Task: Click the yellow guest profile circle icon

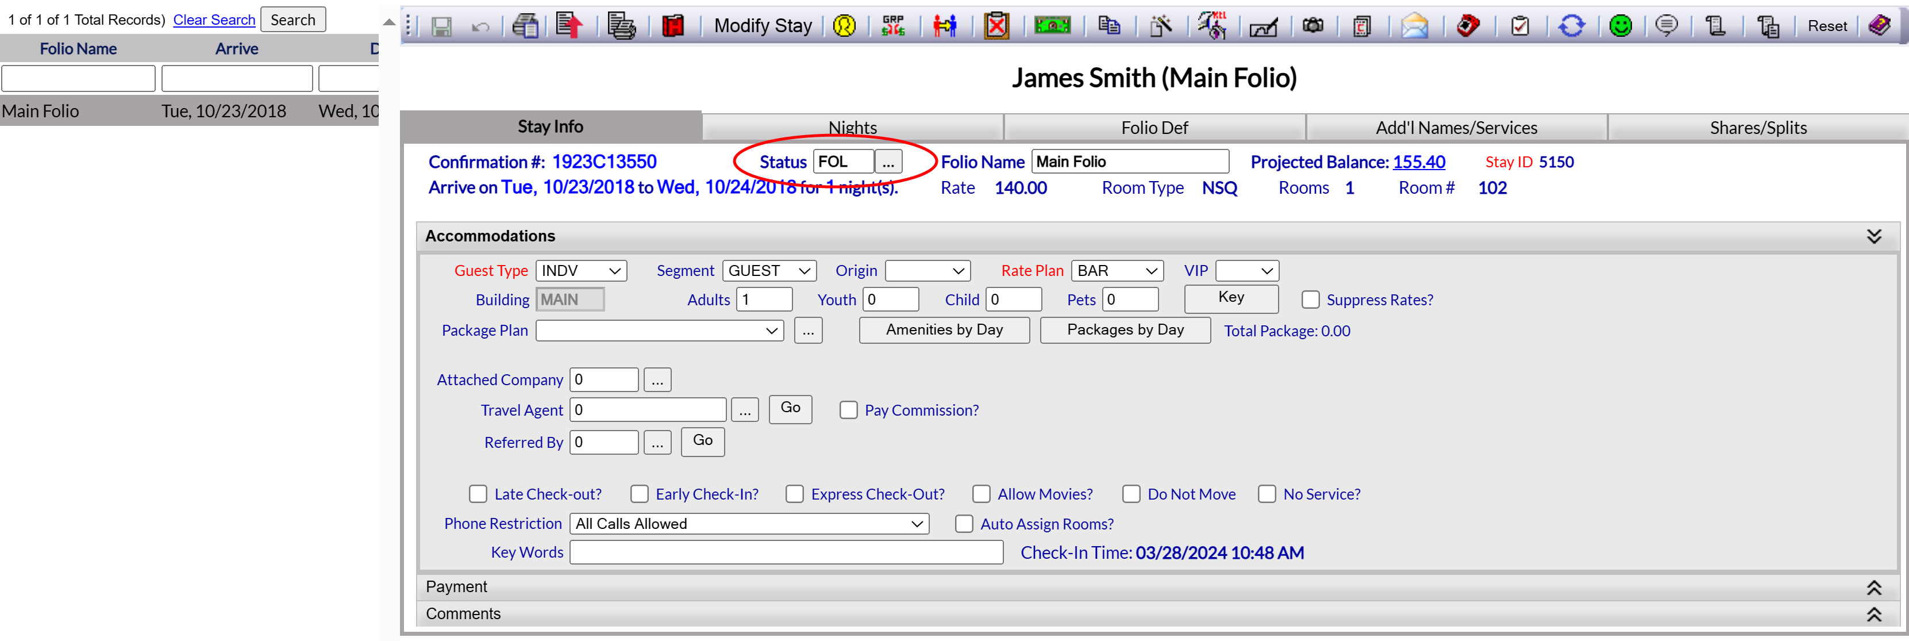Action: tap(844, 26)
